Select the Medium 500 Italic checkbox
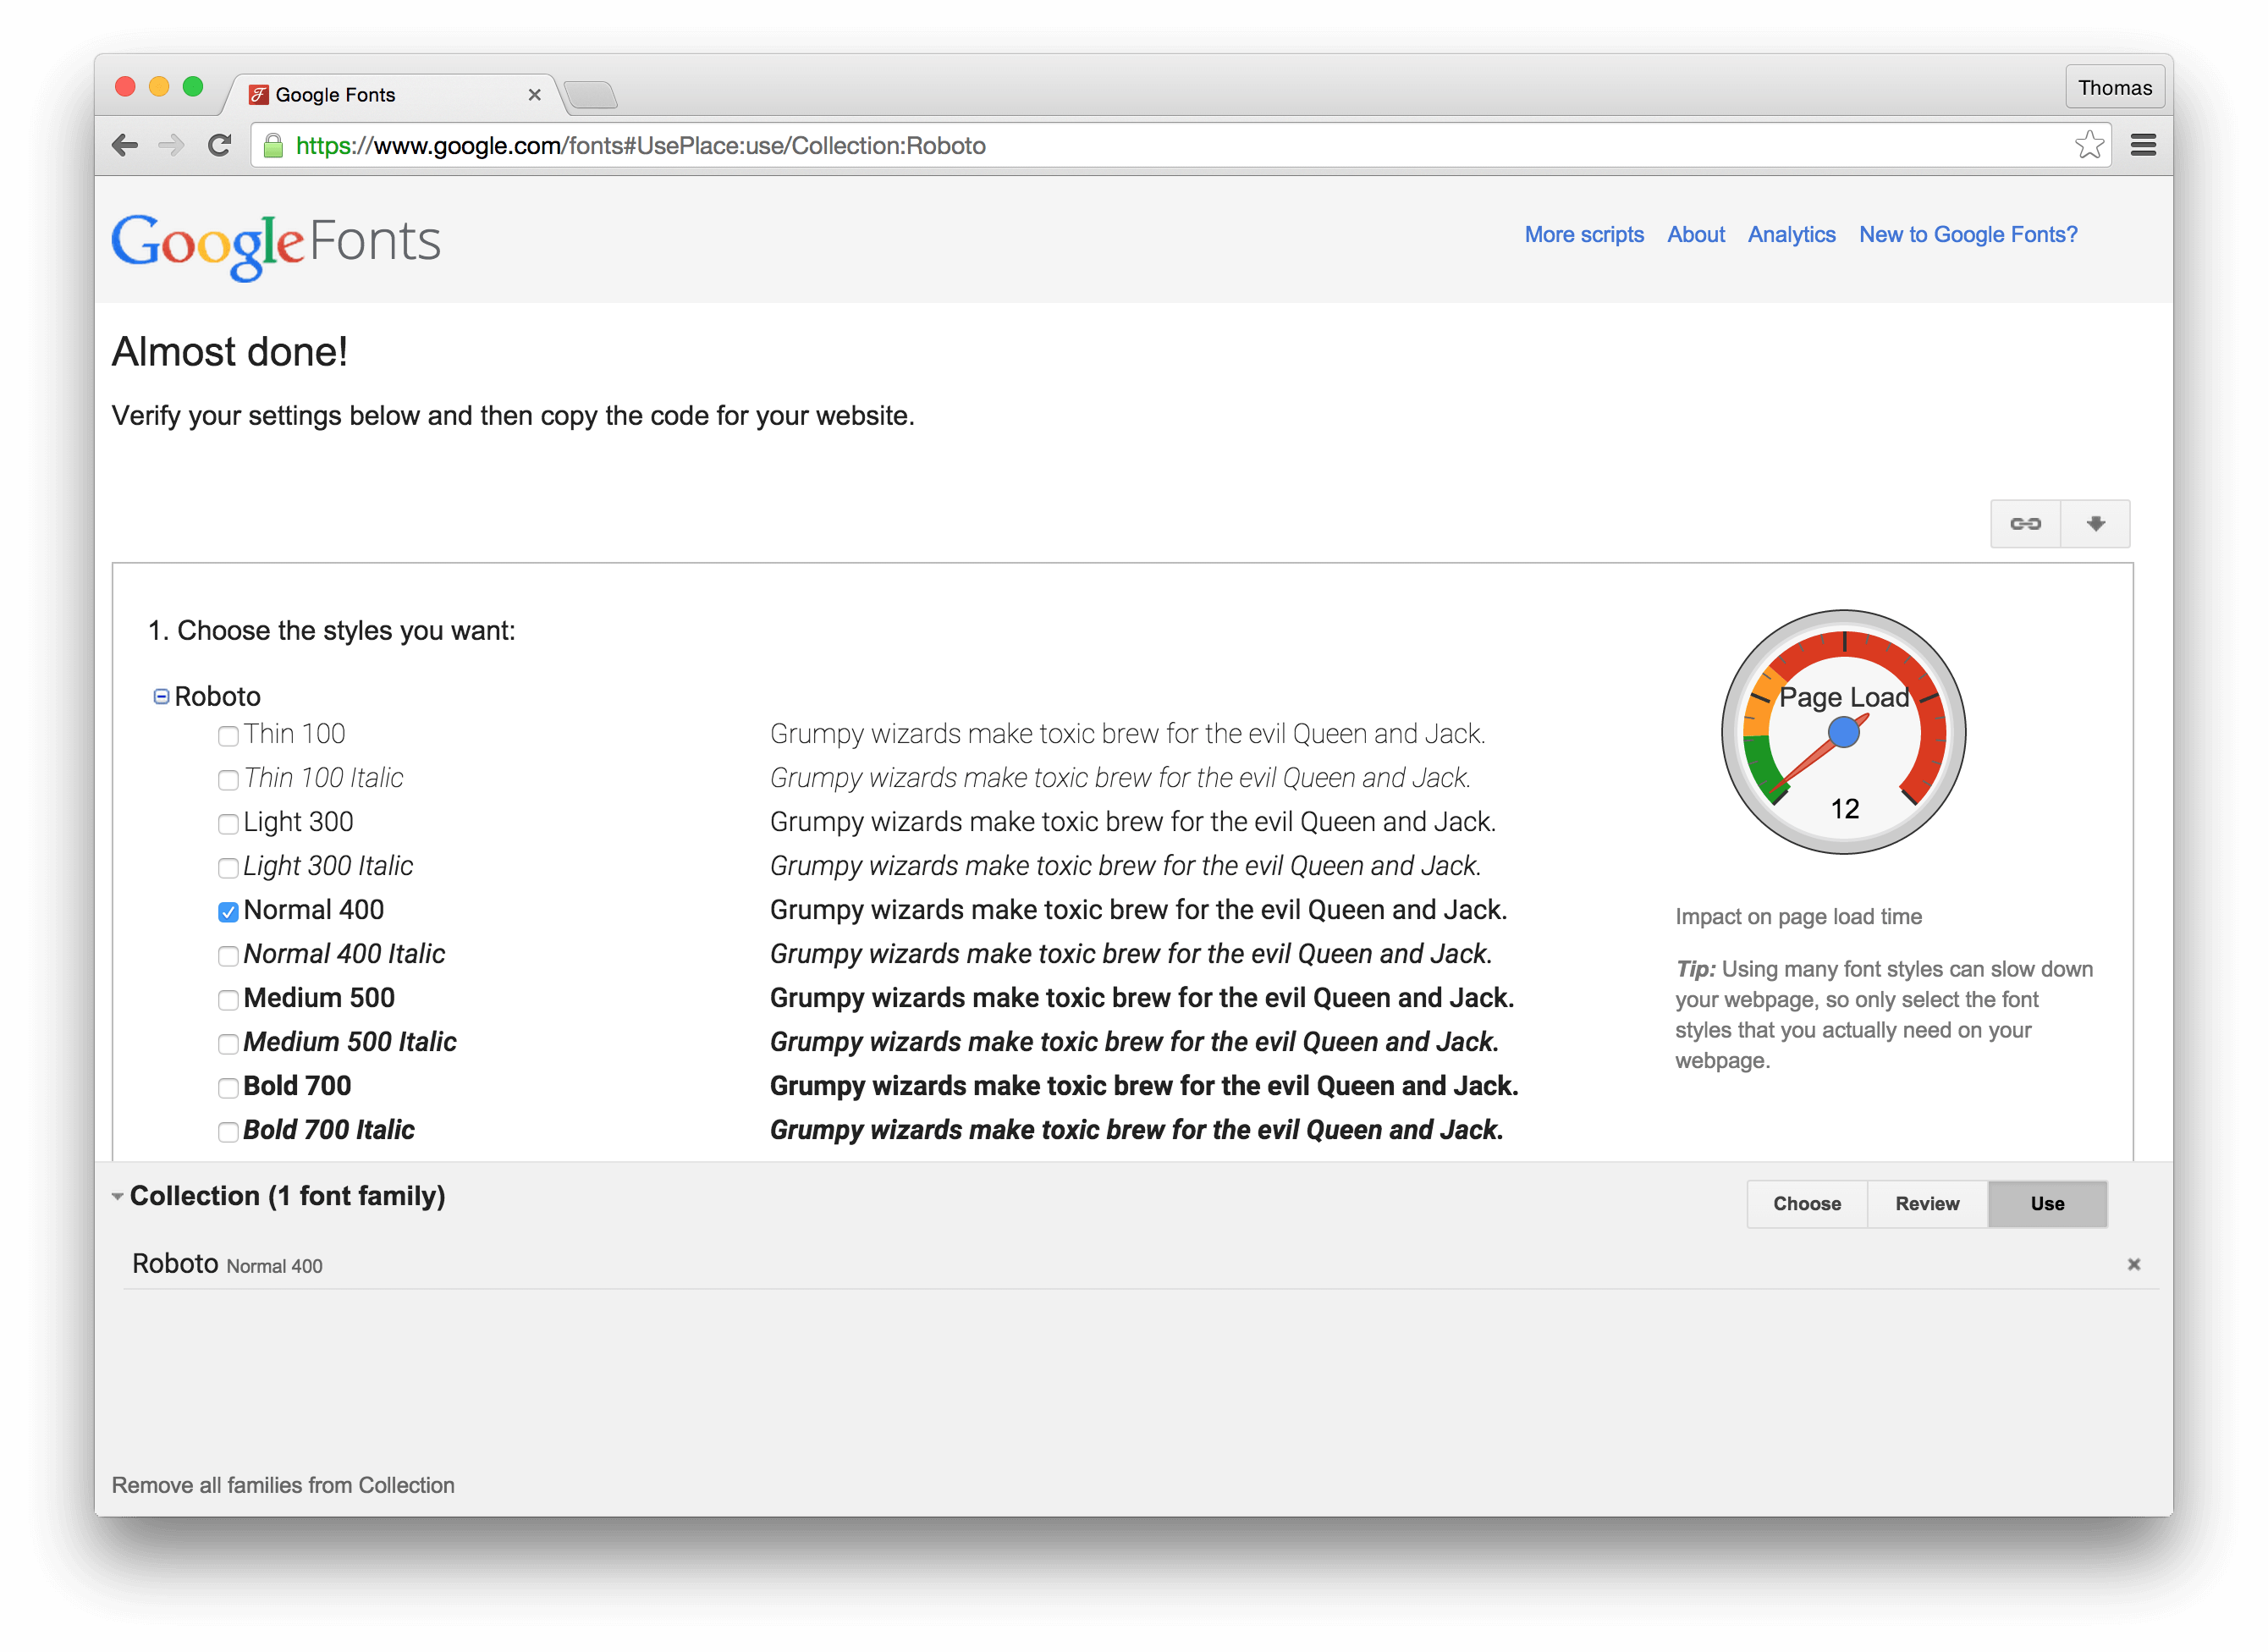The width and height of the screenshot is (2268, 1652). pyautogui.click(x=228, y=1044)
